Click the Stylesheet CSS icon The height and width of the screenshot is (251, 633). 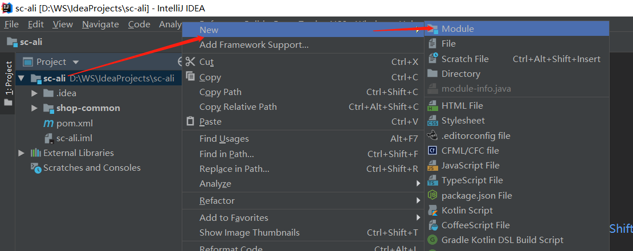[x=433, y=120]
